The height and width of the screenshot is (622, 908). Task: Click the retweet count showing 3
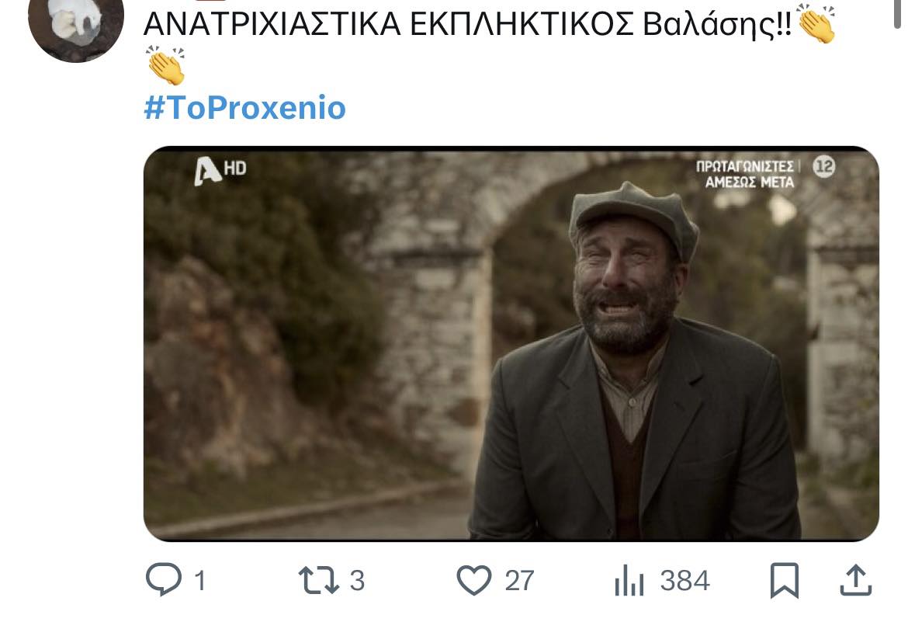click(x=357, y=581)
